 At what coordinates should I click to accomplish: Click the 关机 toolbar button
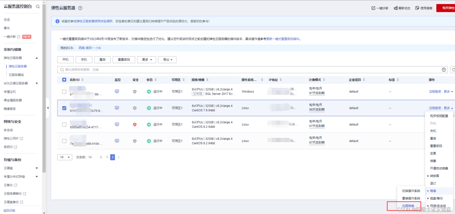(x=84, y=60)
